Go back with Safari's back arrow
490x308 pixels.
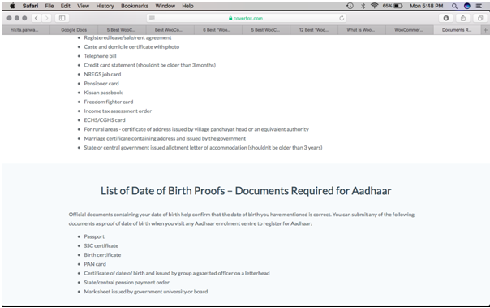tap(37, 18)
